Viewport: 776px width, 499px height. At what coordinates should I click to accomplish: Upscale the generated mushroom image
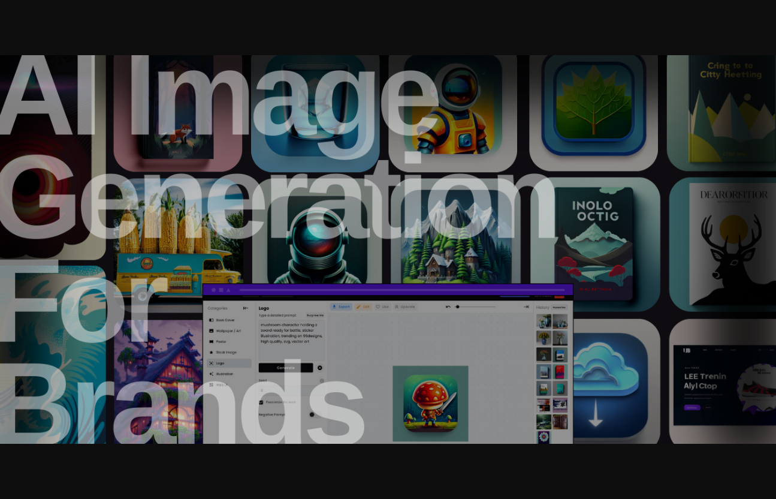click(x=405, y=306)
